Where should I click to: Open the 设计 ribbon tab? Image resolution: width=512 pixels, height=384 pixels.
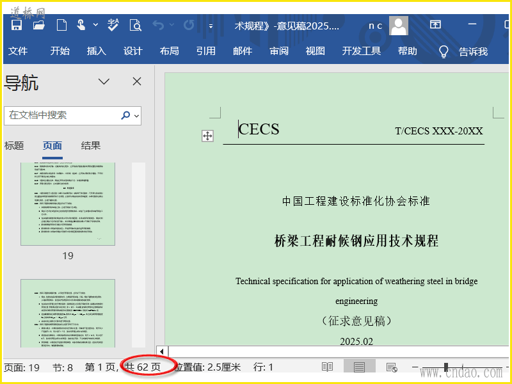tap(133, 51)
